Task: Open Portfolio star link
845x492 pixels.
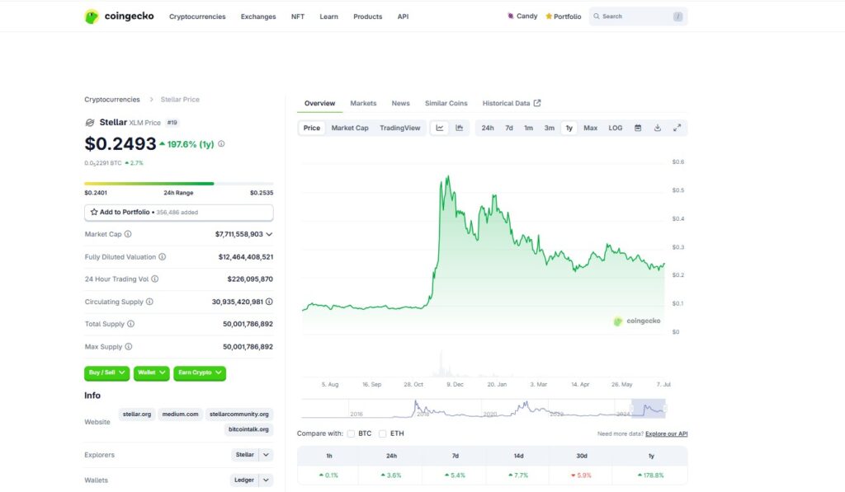Action: pyautogui.click(x=563, y=16)
